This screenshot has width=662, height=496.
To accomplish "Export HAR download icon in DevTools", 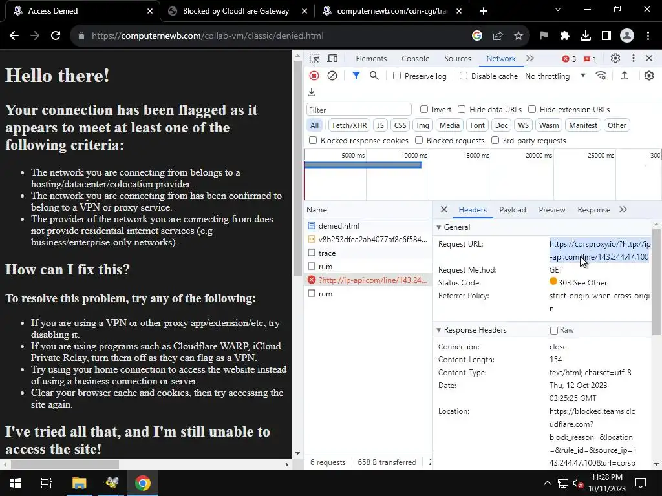I will click(x=312, y=92).
